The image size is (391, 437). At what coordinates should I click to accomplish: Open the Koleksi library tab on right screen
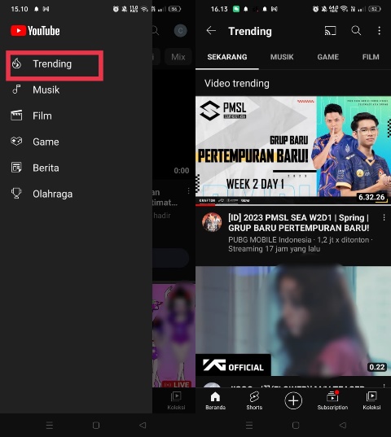(371, 400)
